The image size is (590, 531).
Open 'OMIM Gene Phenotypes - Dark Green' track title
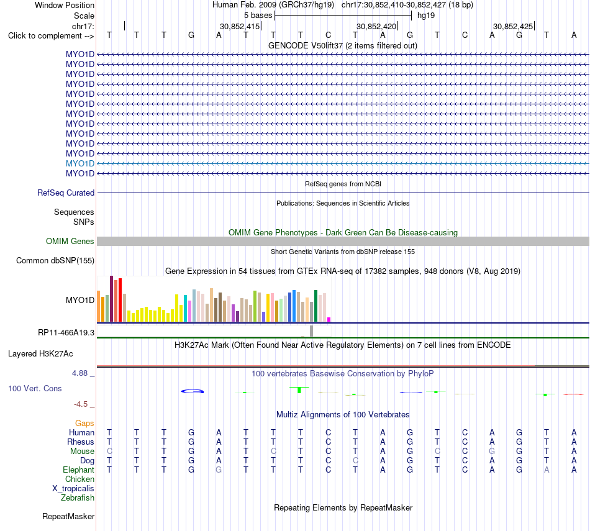(x=343, y=232)
